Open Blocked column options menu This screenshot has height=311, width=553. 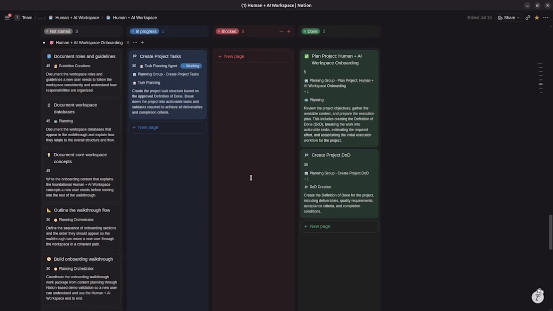[x=282, y=31]
